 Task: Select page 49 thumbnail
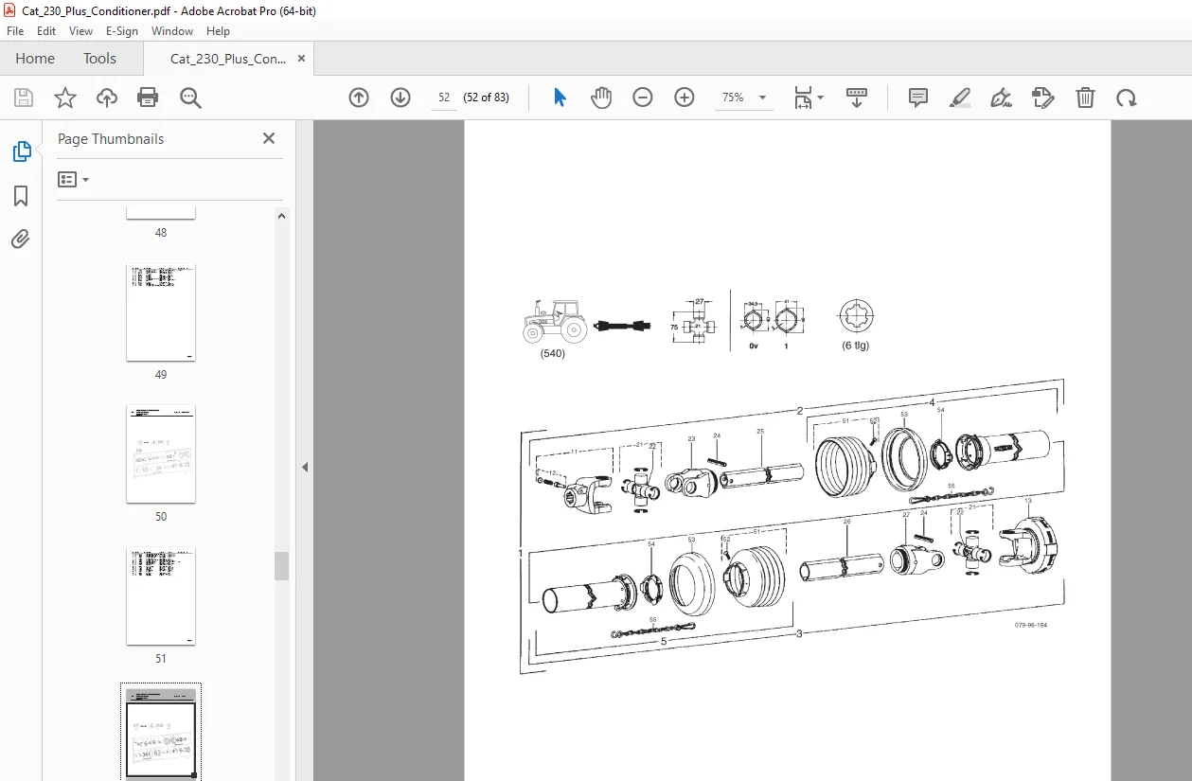161,312
